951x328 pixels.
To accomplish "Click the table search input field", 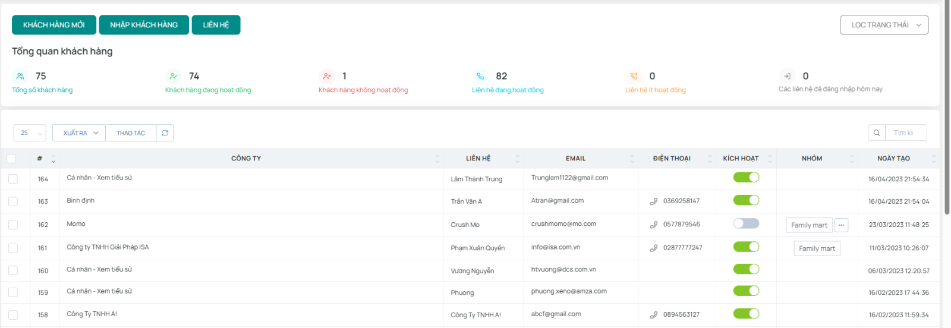I will tap(905, 133).
